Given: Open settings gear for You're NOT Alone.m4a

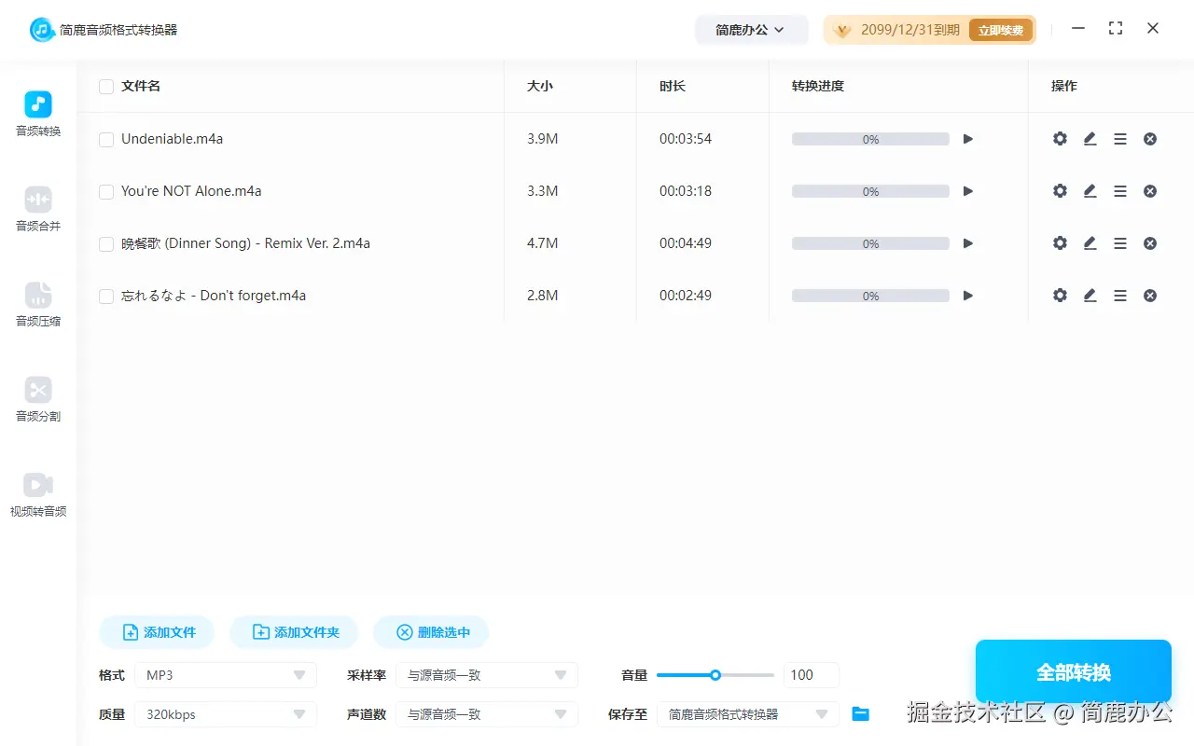Looking at the screenshot, I should pos(1060,191).
